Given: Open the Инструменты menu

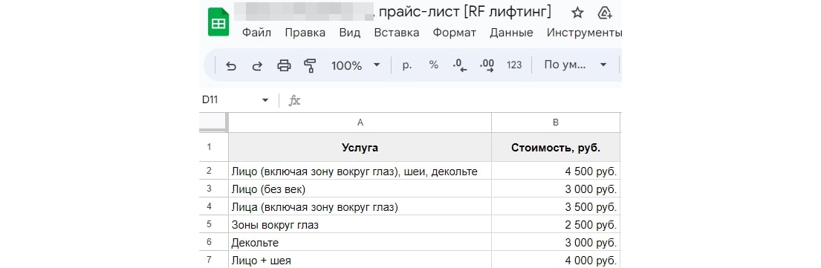Looking at the screenshot, I should tap(584, 33).
